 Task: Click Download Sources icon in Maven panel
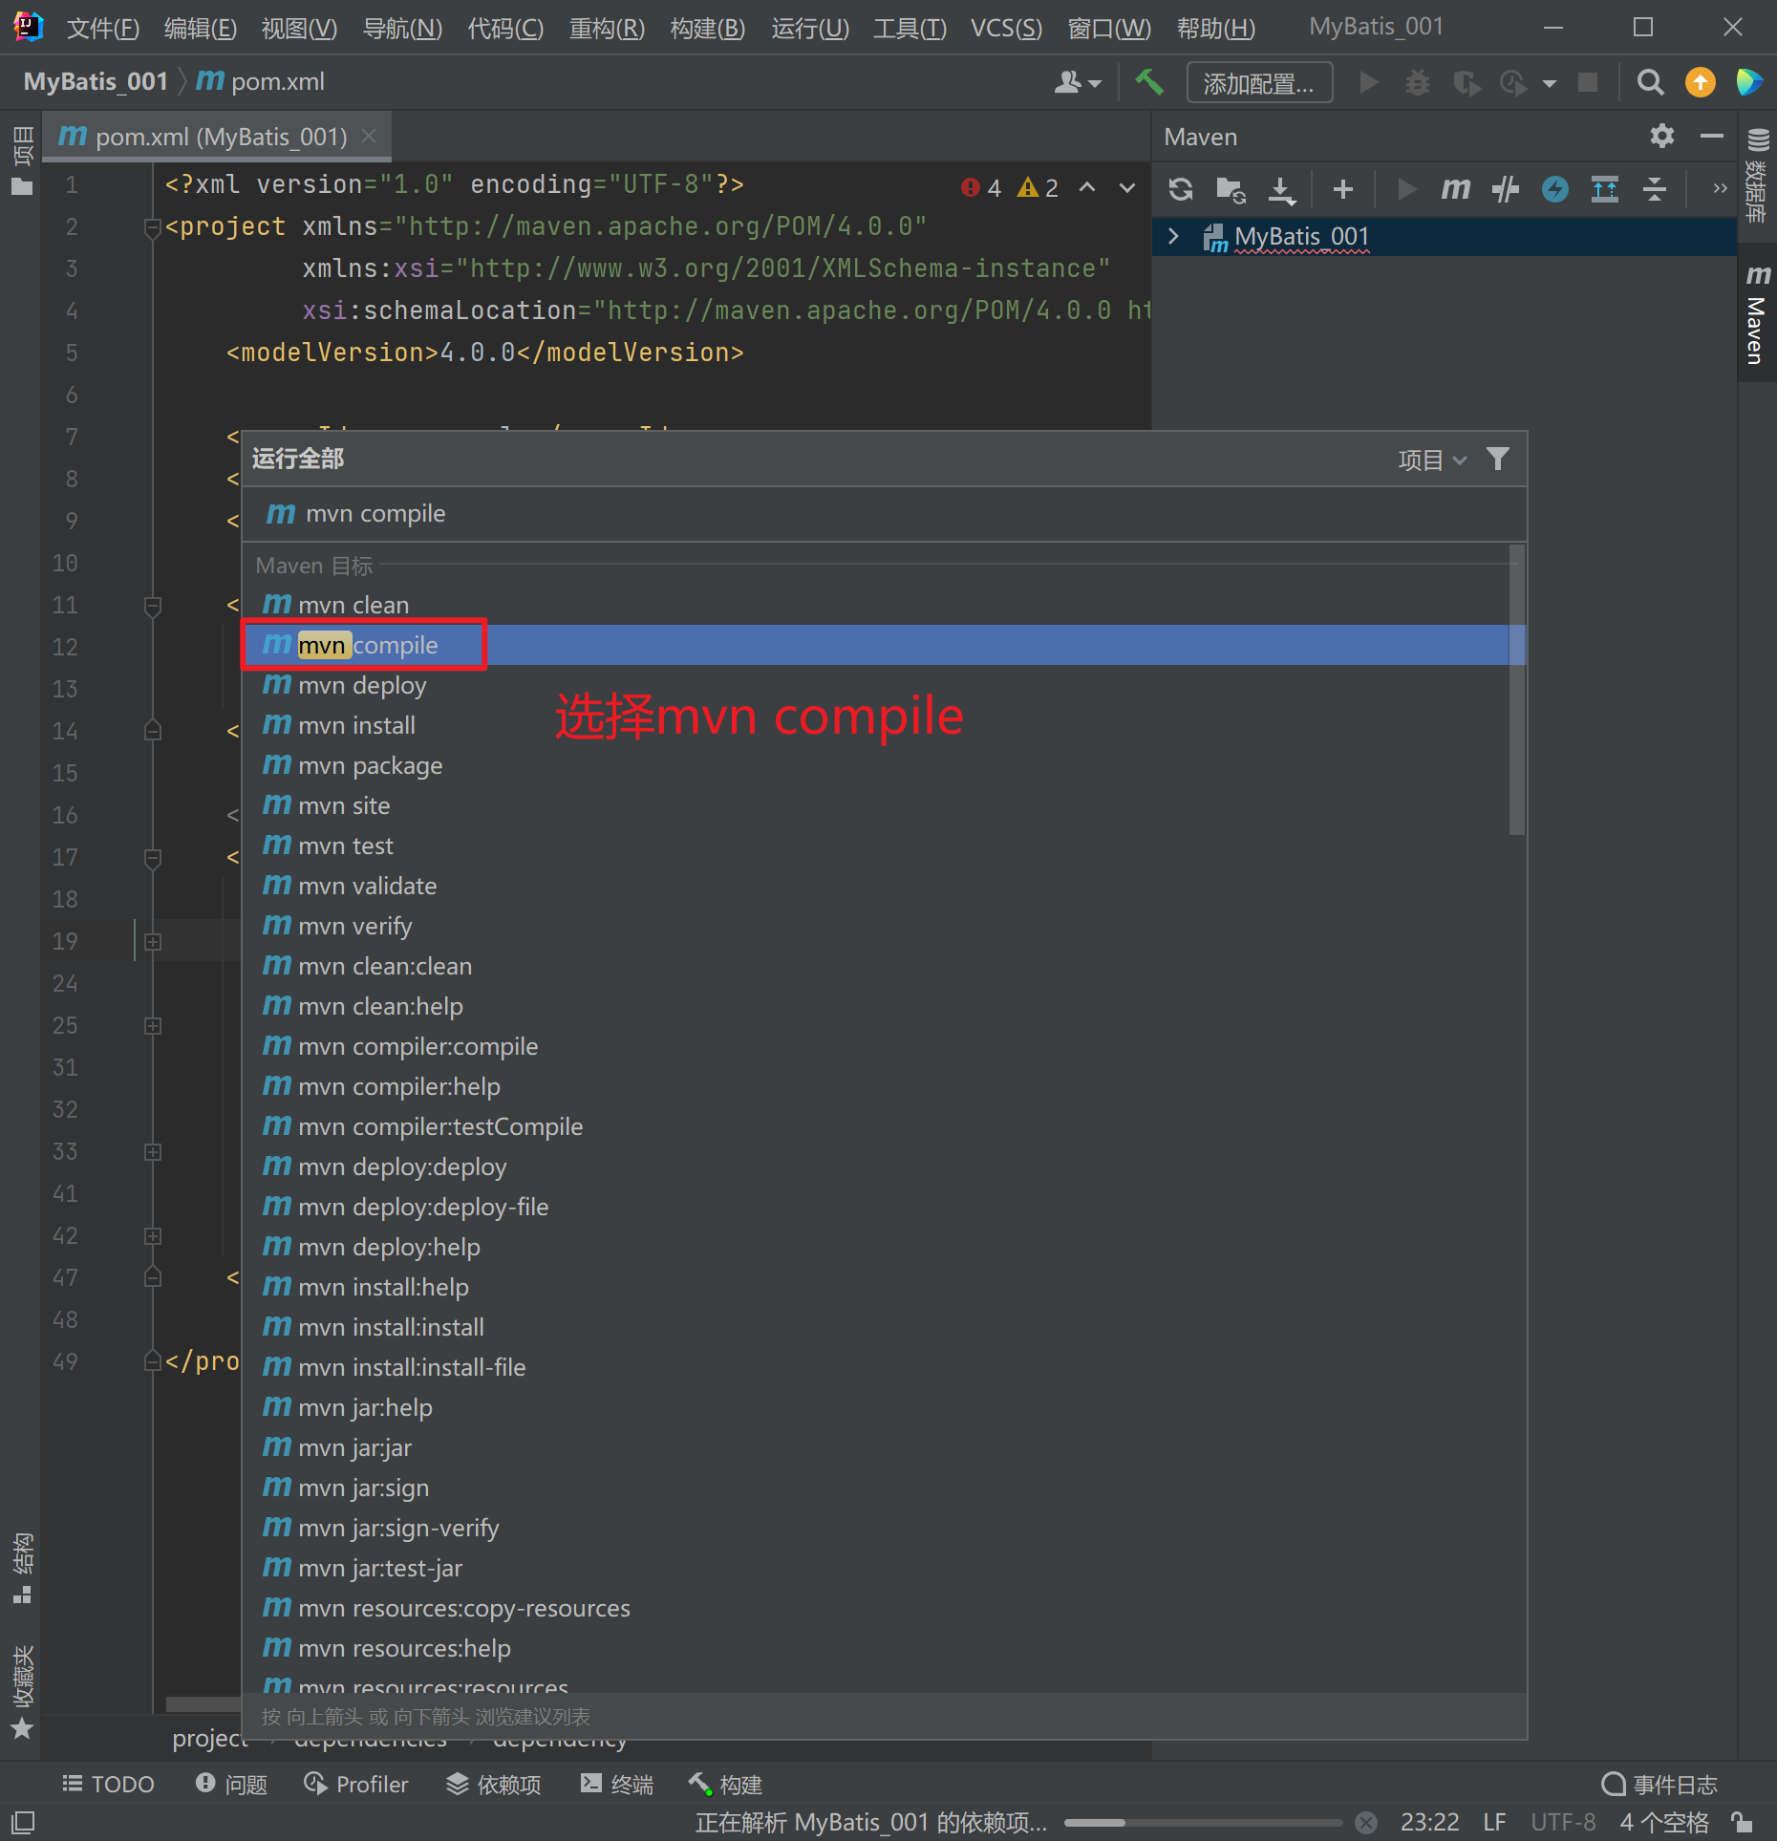click(x=1282, y=189)
